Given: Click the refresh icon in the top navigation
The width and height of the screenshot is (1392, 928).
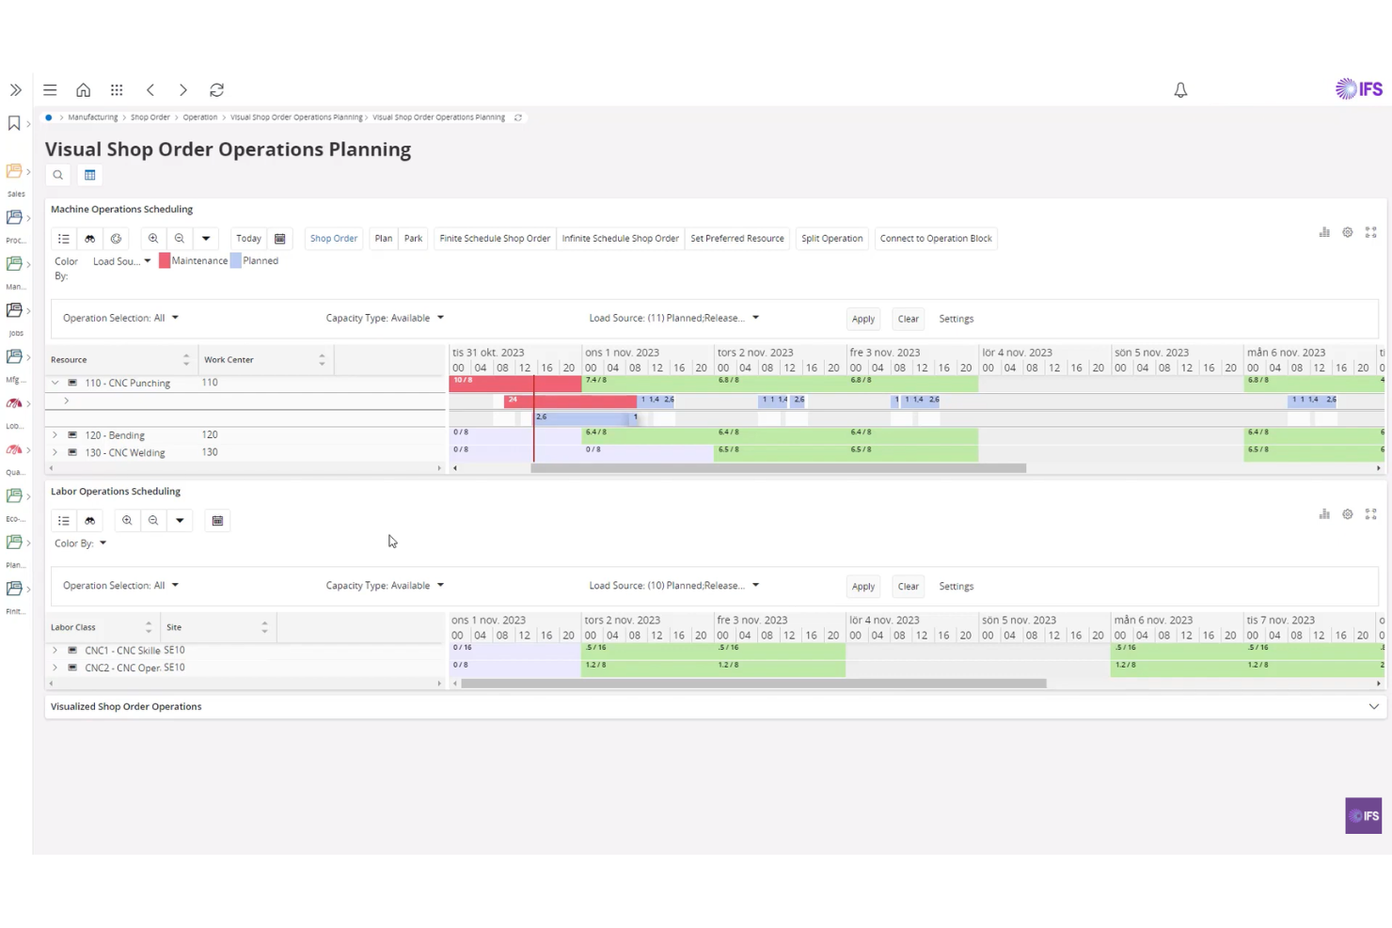Looking at the screenshot, I should coord(216,89).
